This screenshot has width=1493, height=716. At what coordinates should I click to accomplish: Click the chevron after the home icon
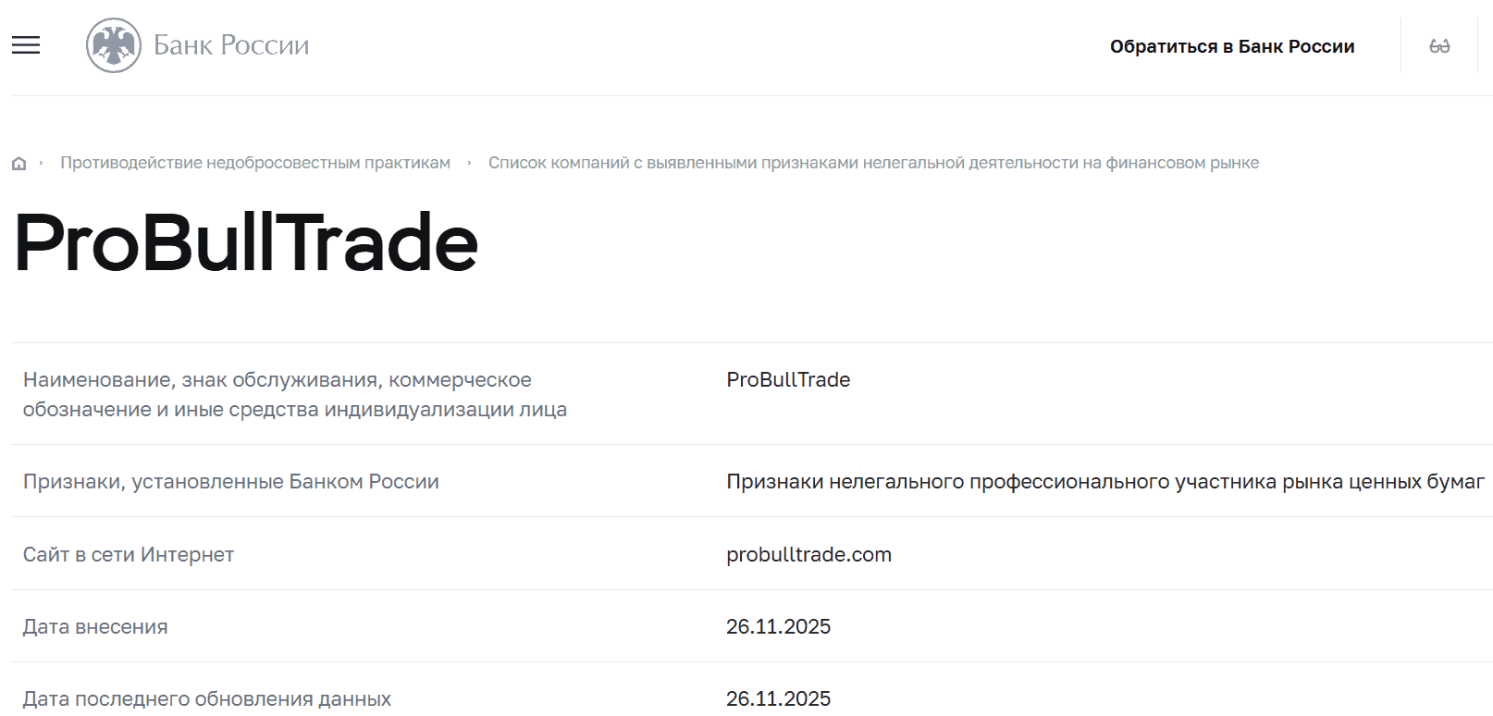(x=41, y=162)
